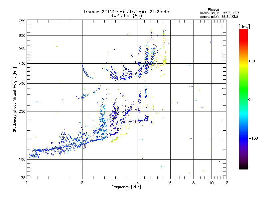The height and width of the screenshot is (199, 266).
Task: Click the '0' colorbar tick label
Action: pos(249,99)
